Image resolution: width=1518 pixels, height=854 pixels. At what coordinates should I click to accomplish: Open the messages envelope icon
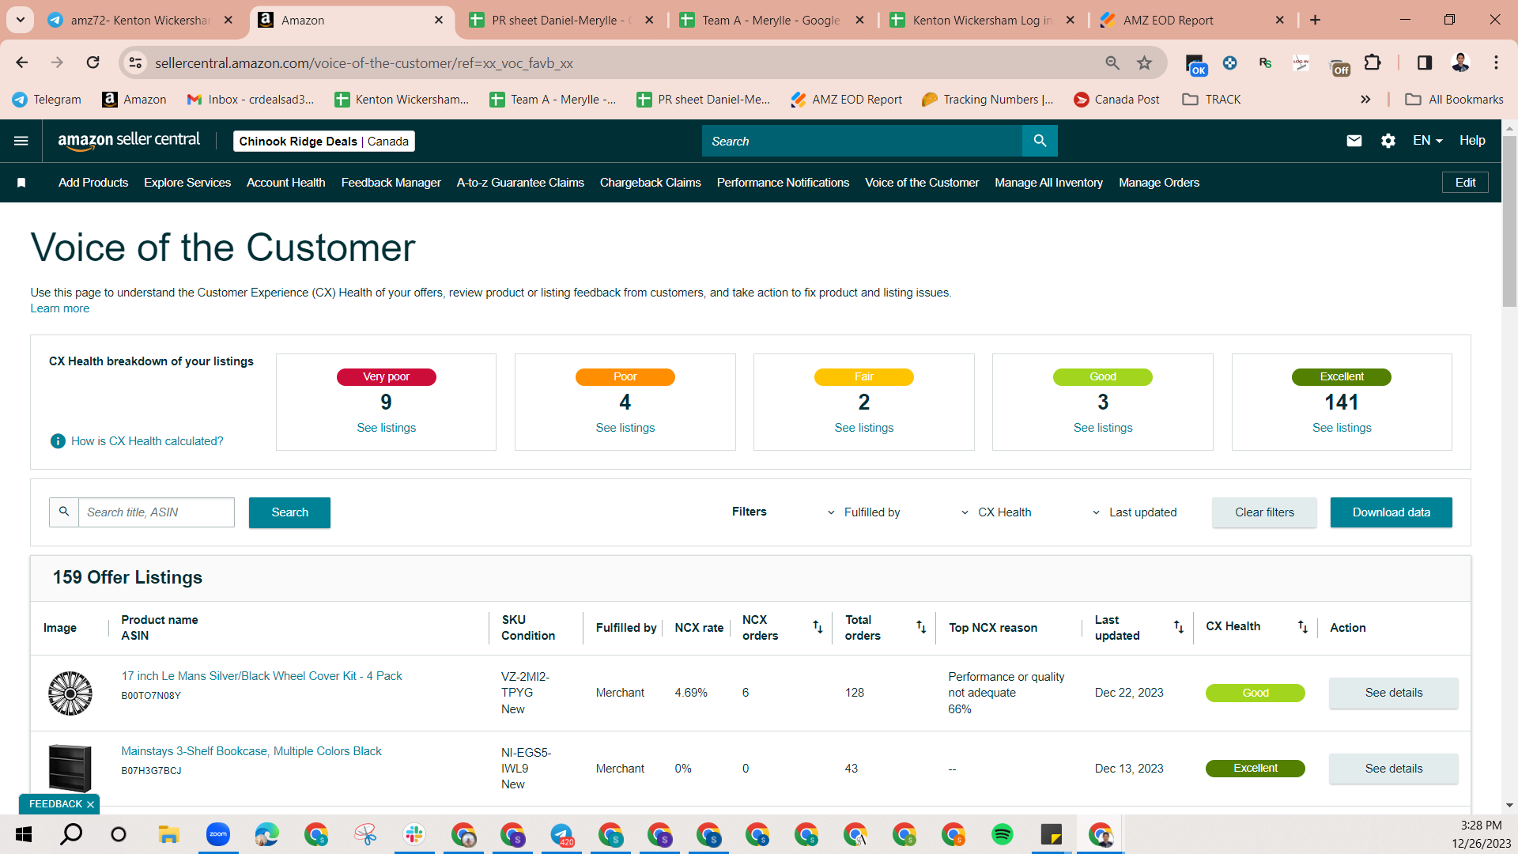pyautogui.click(x=1354, y=141)
